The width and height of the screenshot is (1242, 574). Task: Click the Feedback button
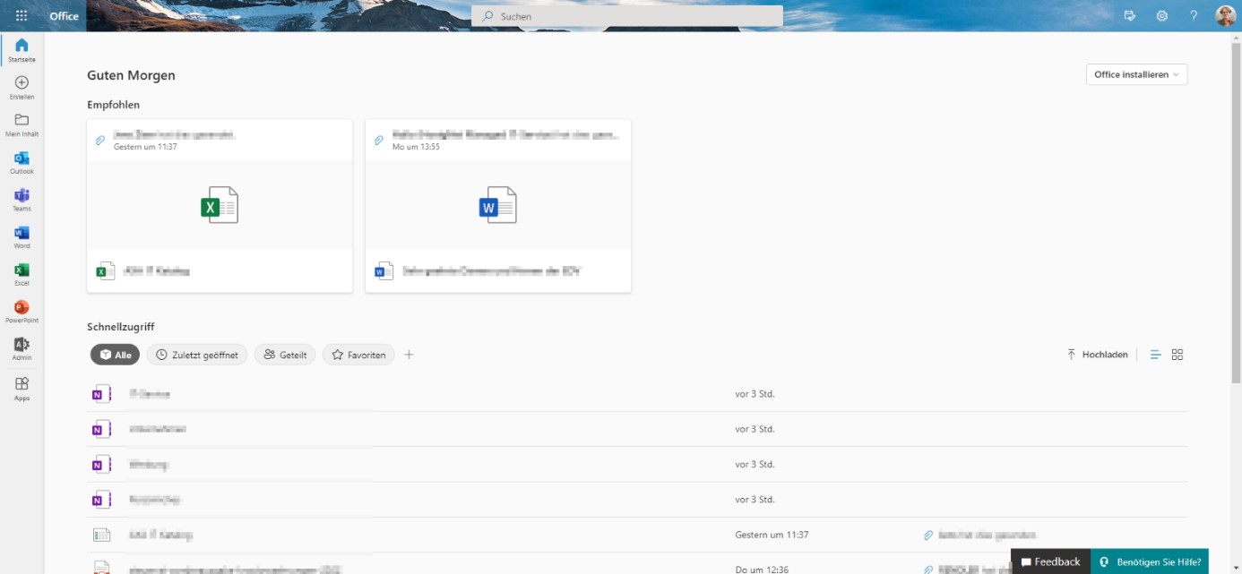[x=1050, y=561]
